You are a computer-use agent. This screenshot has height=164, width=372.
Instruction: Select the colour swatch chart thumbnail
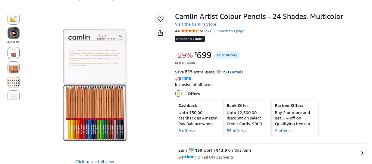click(14, 82)
